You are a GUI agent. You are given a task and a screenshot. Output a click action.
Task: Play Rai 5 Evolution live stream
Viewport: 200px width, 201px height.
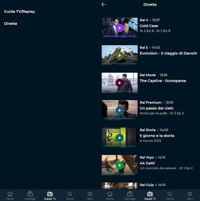[x=120, y=55]
